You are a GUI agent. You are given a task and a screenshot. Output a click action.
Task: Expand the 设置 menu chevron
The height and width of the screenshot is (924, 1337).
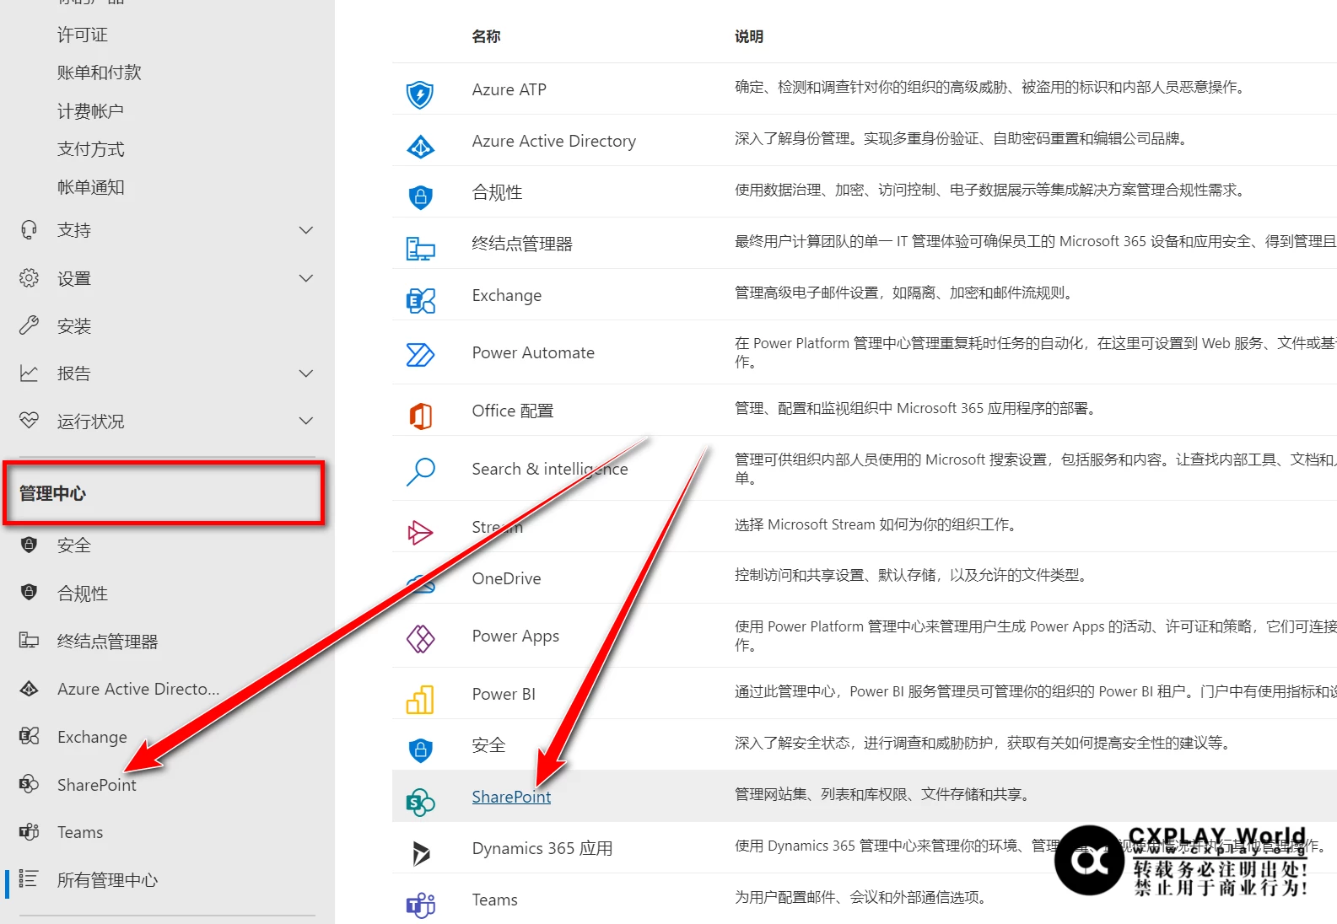[306, 278]
